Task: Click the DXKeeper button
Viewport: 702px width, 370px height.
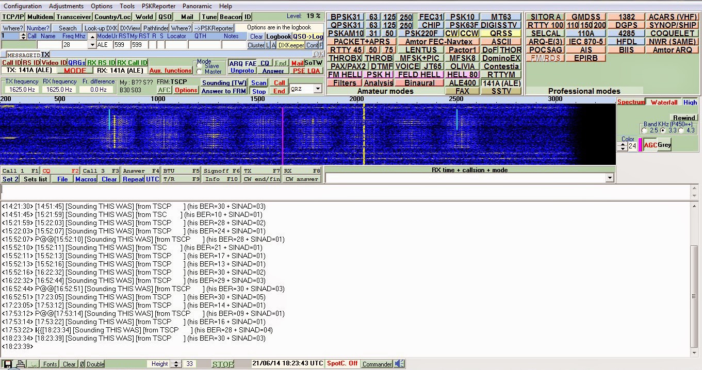Action: point(291,45)
